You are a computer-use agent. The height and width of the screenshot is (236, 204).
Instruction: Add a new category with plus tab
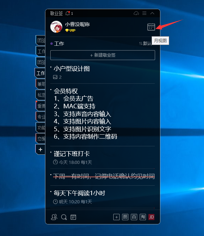click(40, 149)
